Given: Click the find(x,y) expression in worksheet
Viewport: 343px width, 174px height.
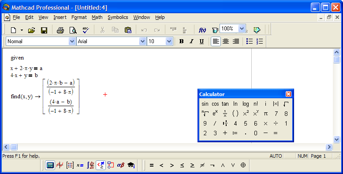Looking at the screenshot, I should (x=22, y=96).
